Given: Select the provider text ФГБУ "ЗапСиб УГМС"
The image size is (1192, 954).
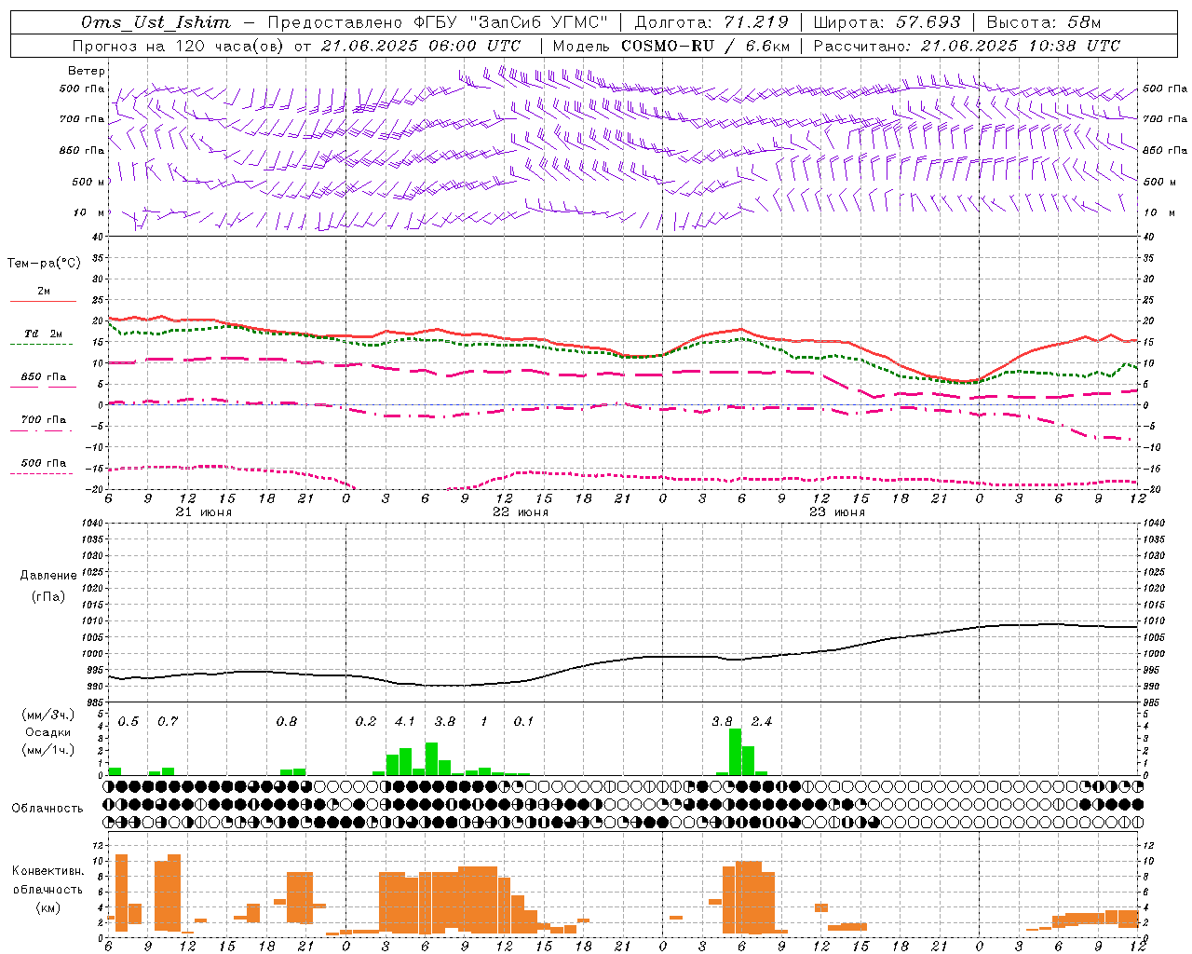Looking at the screenshot, I should pyautogui.click(x=514, y=22).
